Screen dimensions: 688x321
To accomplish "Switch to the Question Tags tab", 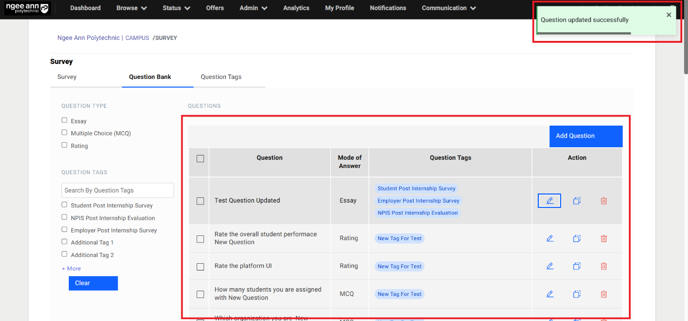I will click(x=221, y=77).
